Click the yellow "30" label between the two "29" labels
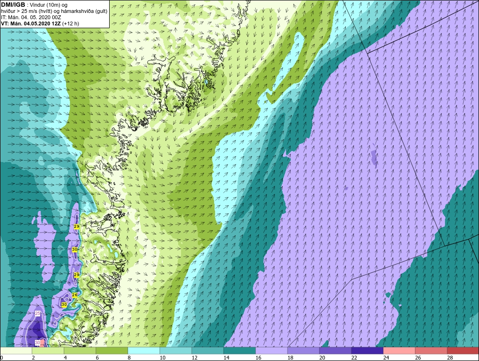Viewport: 479px width, 361px height. click(75, 249)
